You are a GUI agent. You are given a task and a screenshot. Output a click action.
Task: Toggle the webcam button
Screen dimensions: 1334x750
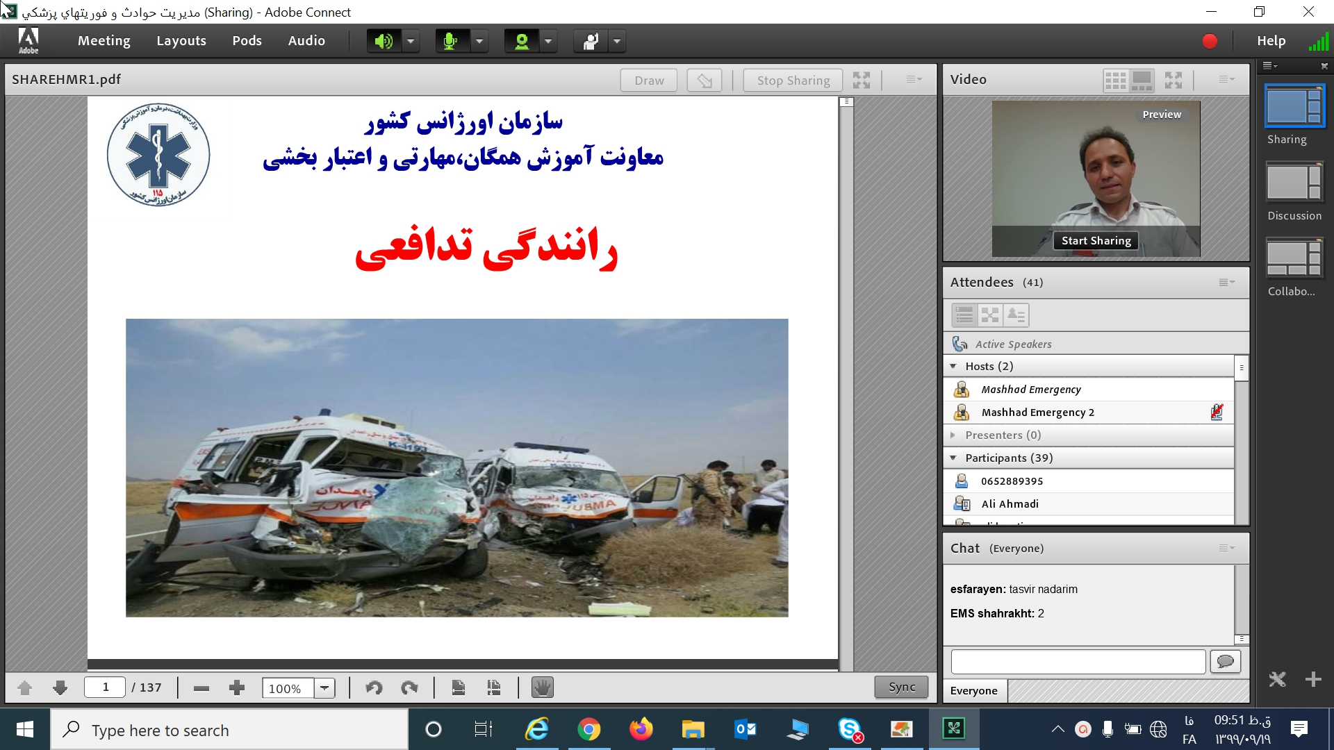(521, 41)
